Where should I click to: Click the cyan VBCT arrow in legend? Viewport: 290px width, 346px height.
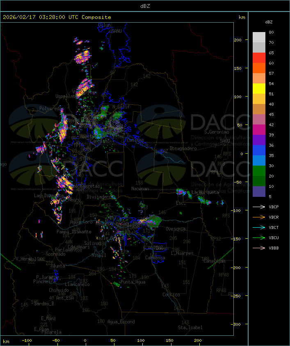click(x=259, y=227)
